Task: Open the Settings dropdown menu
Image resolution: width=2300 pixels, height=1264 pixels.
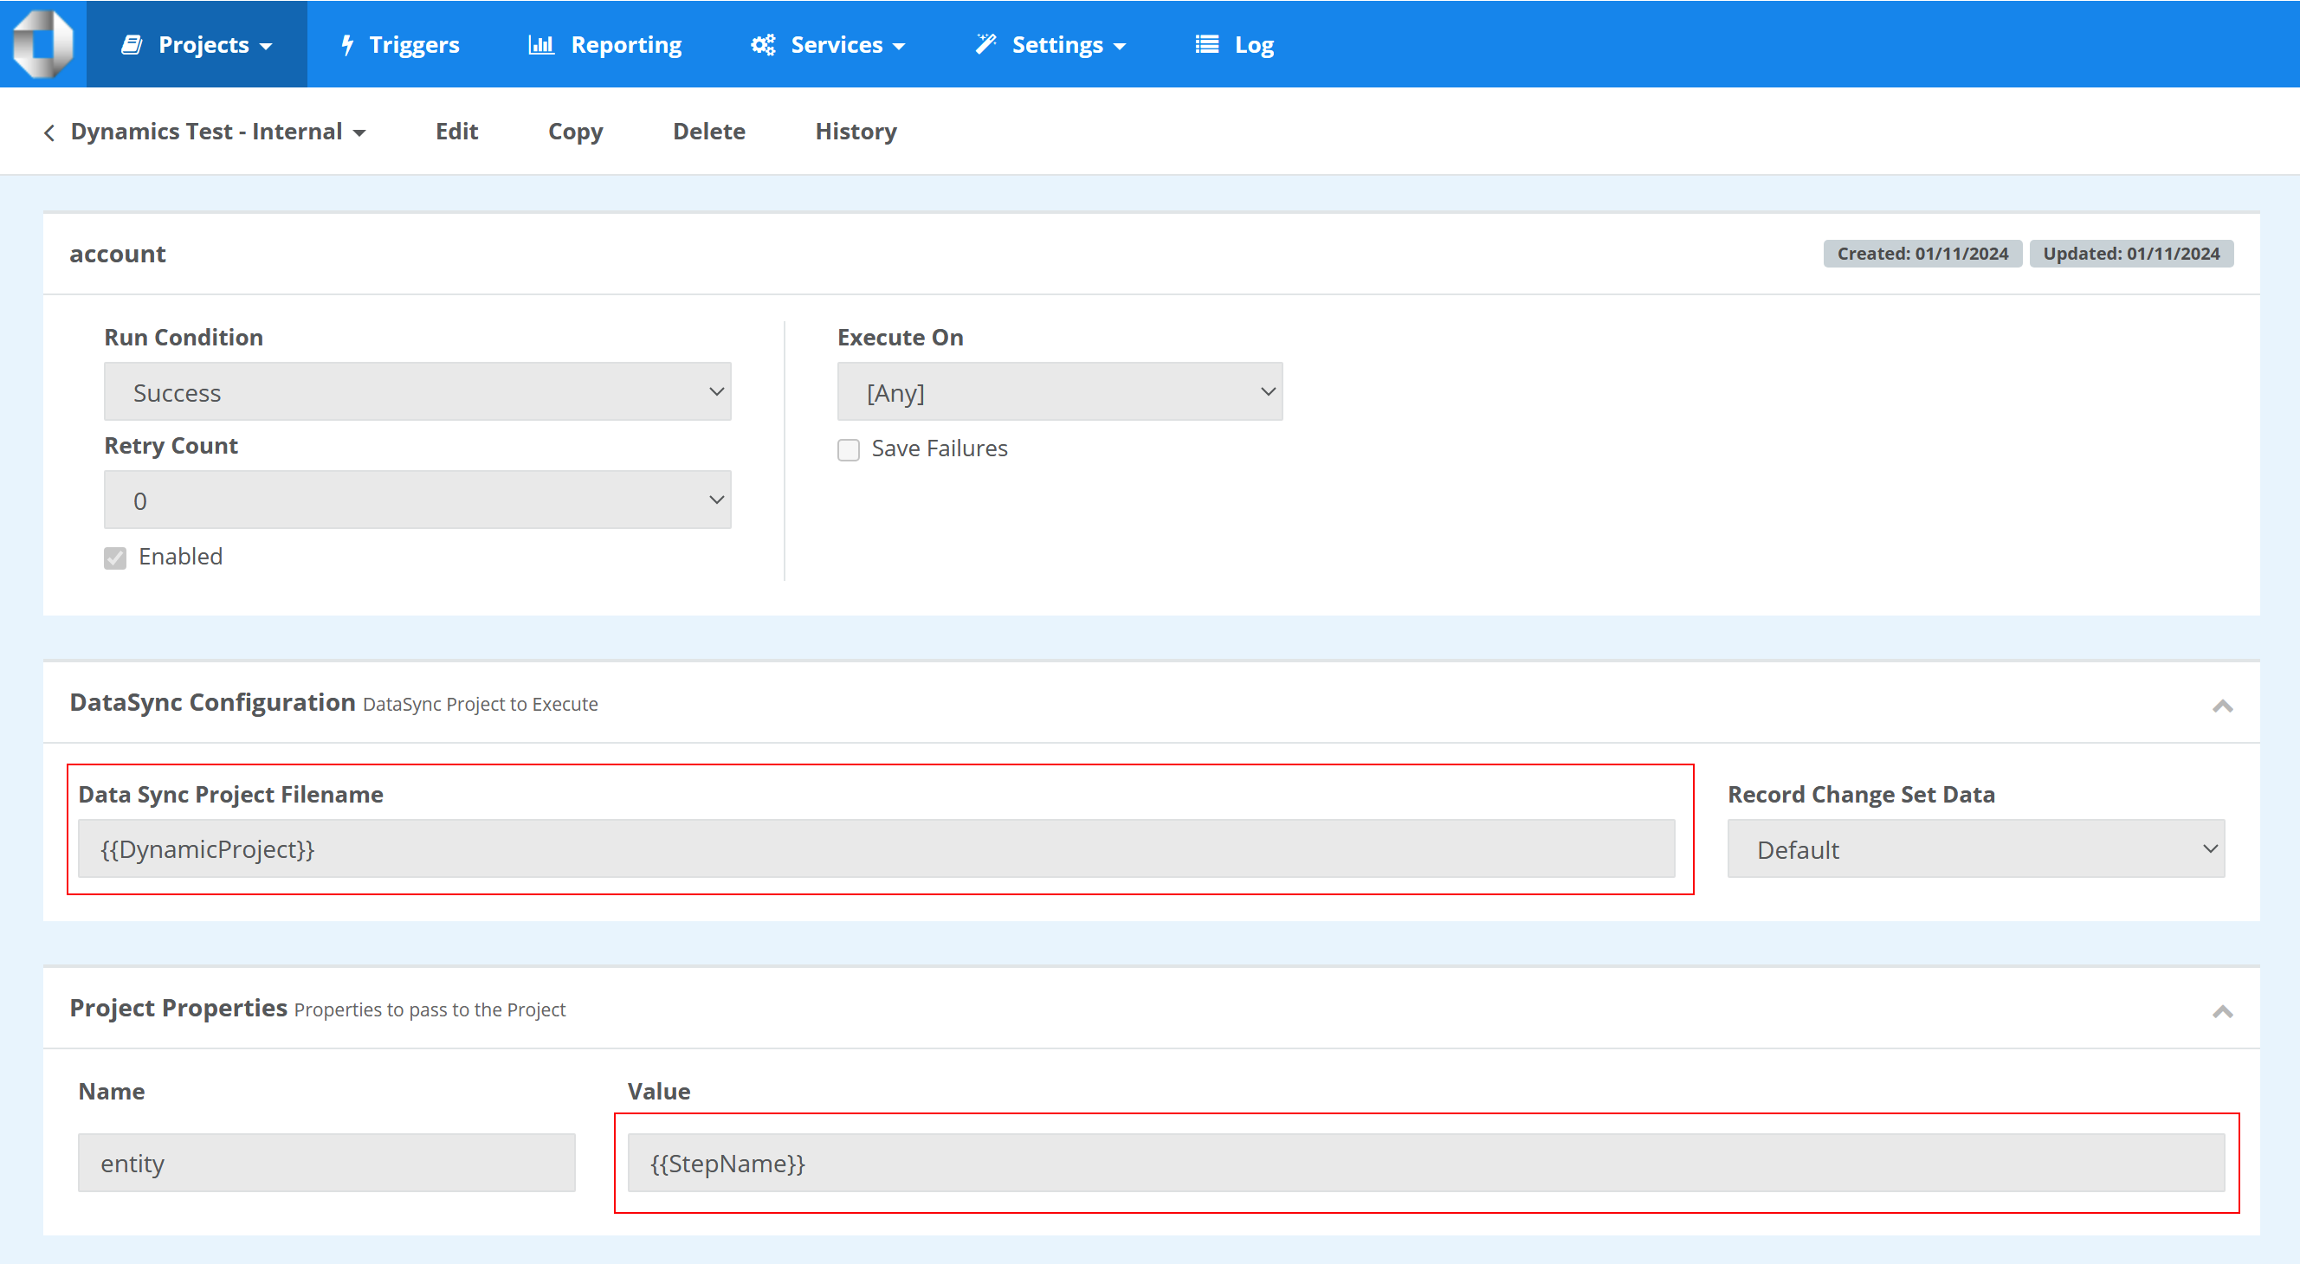Action: click(1050, 44)
